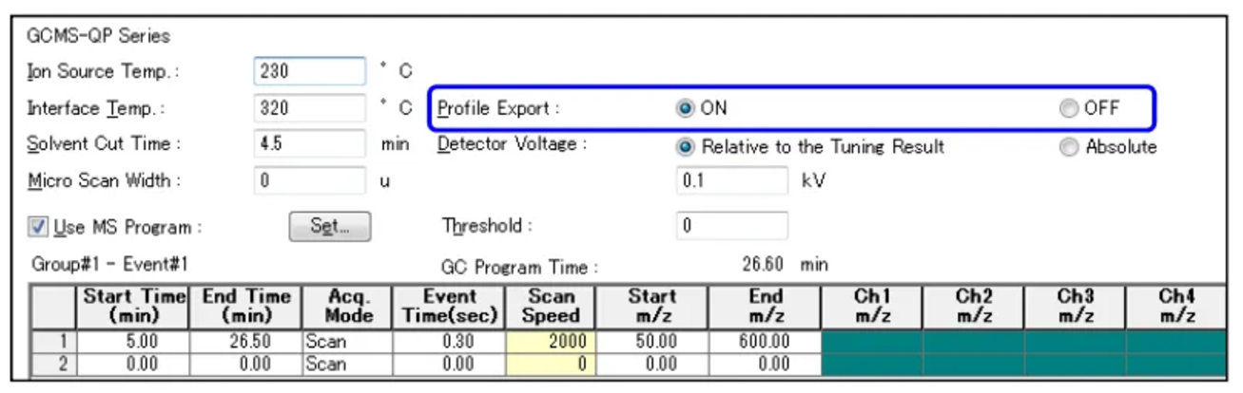1243x393 pixels.
Task: Click row 1 Acq. Mode Scan cell
Action: click(x=346, y=343)
